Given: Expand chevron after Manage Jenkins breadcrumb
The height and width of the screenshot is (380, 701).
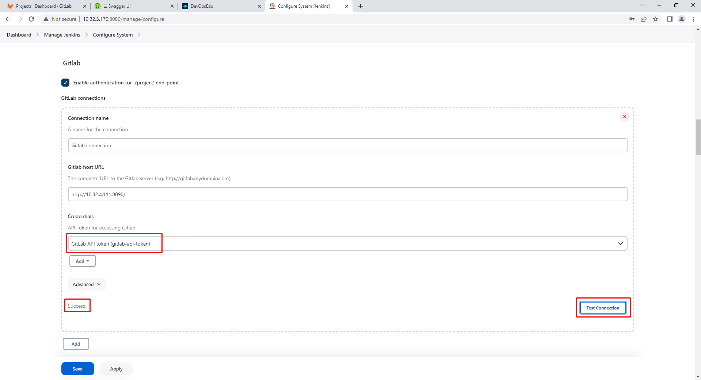Looking at the screenshot, I should tap(87, 35).
